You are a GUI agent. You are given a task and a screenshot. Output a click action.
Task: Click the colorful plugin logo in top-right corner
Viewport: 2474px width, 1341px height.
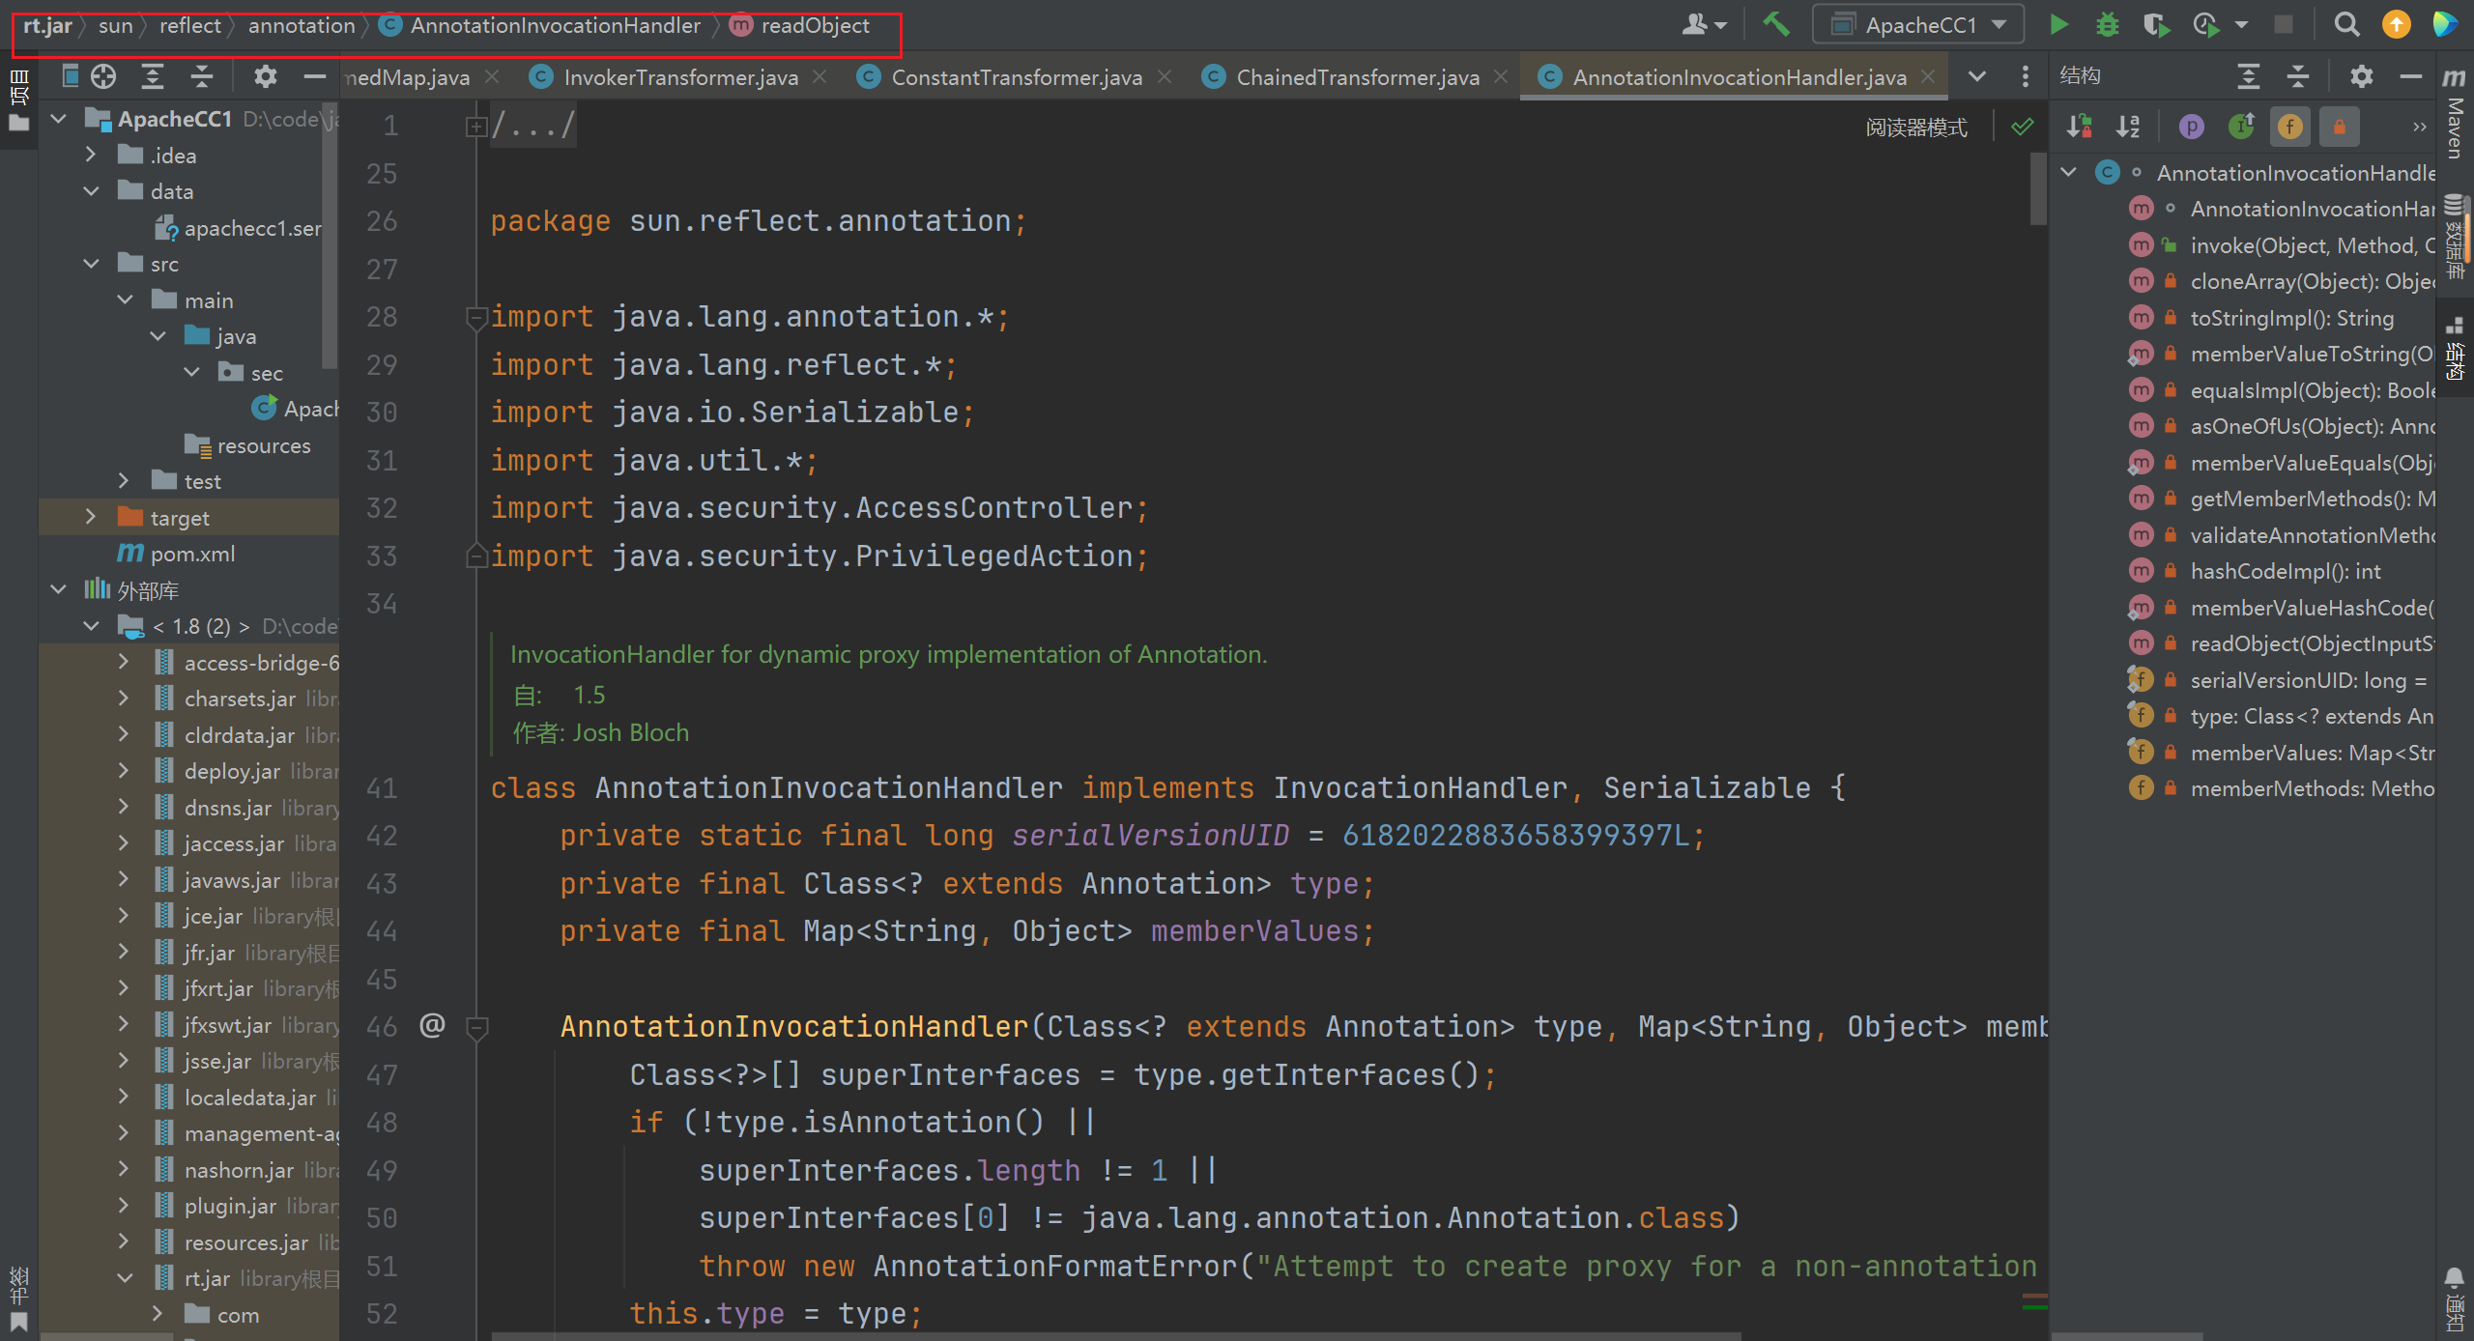(x=2445, y=25)
